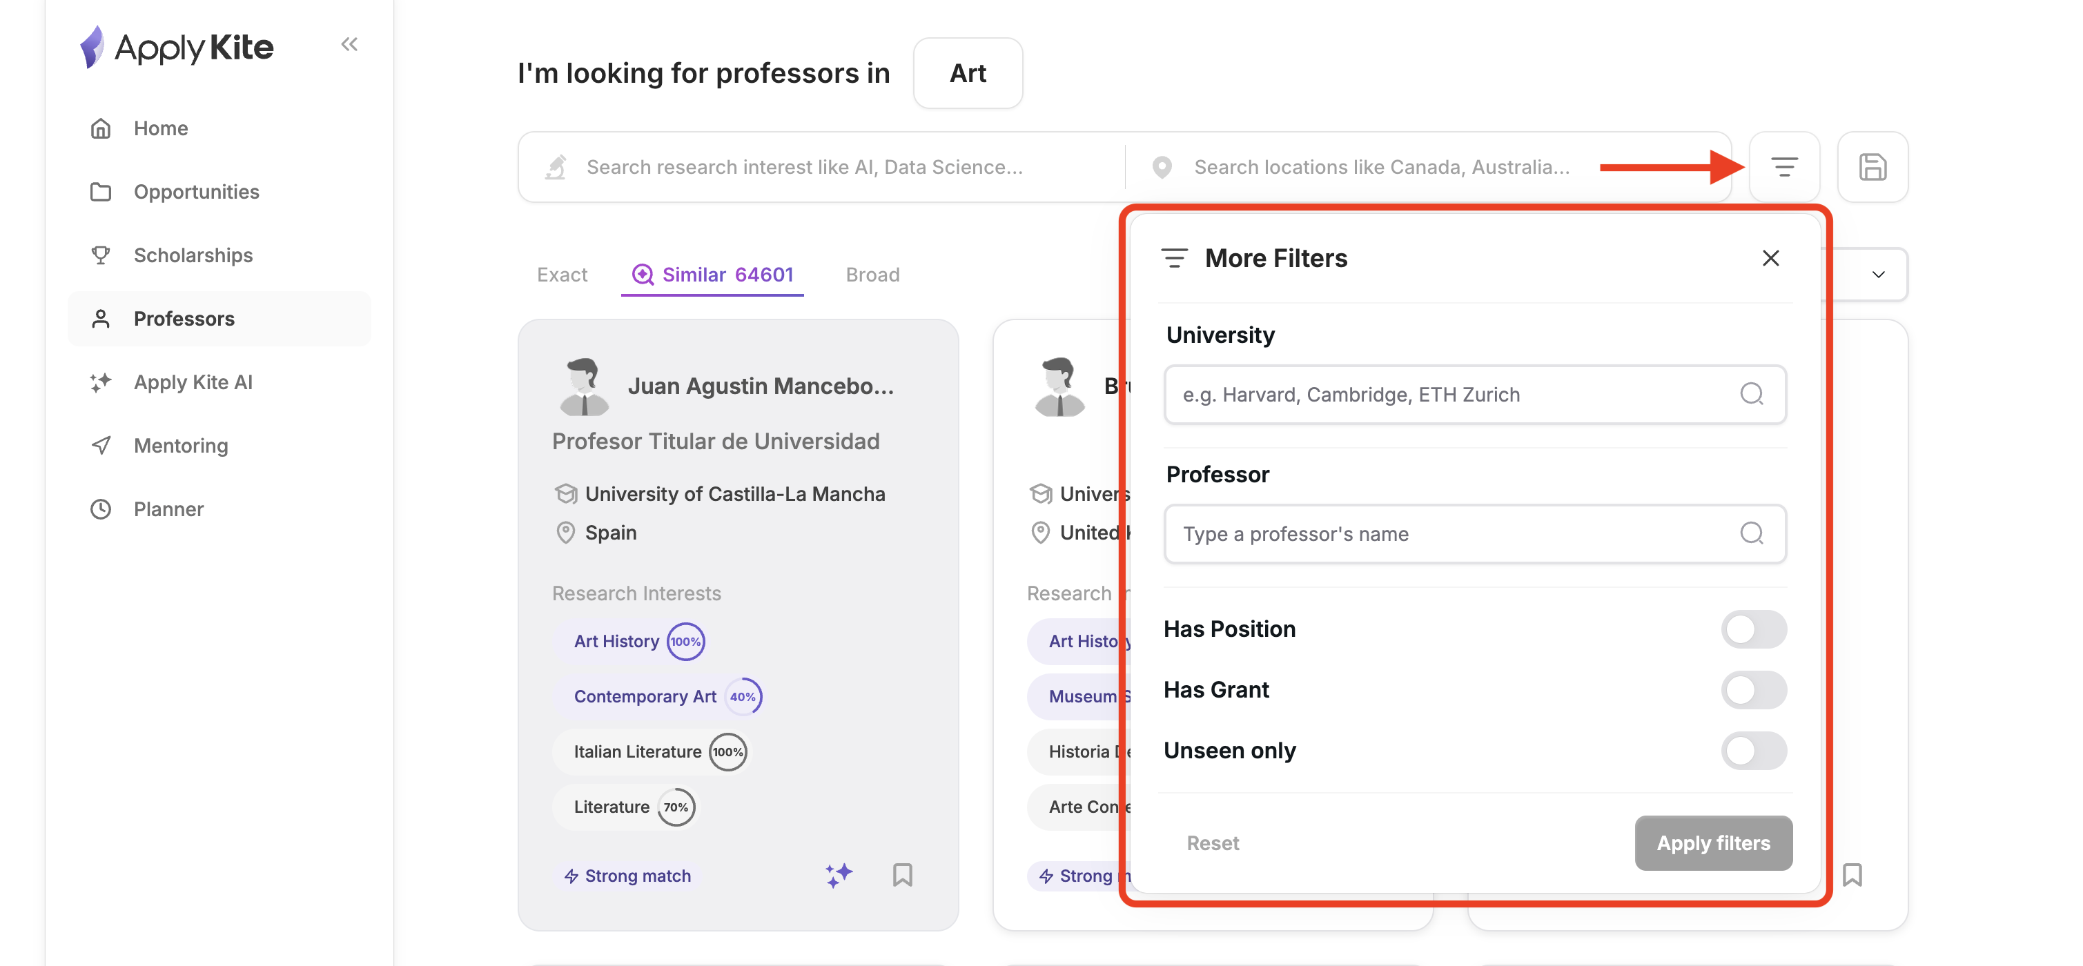This screenshot has width=2083, height=966.
Task: Expand the sort dropdown chevron
Action: pyautogui.click(x=1877, y=275)
